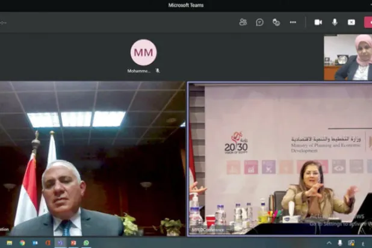
Task: Open the Office app in taskbar
Action: tap(48, 243)
